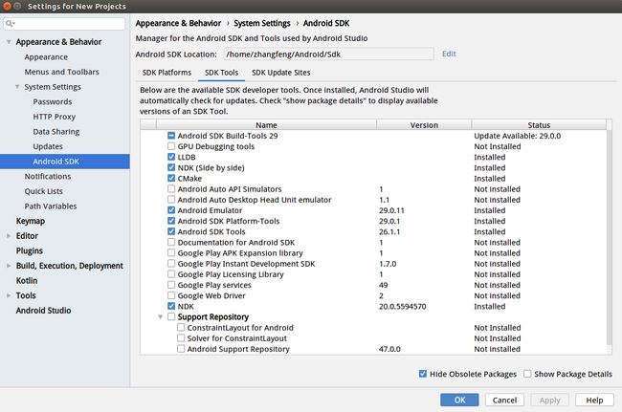Select the SDK Tools tab
622x412 pixels.
coord(221,73)
